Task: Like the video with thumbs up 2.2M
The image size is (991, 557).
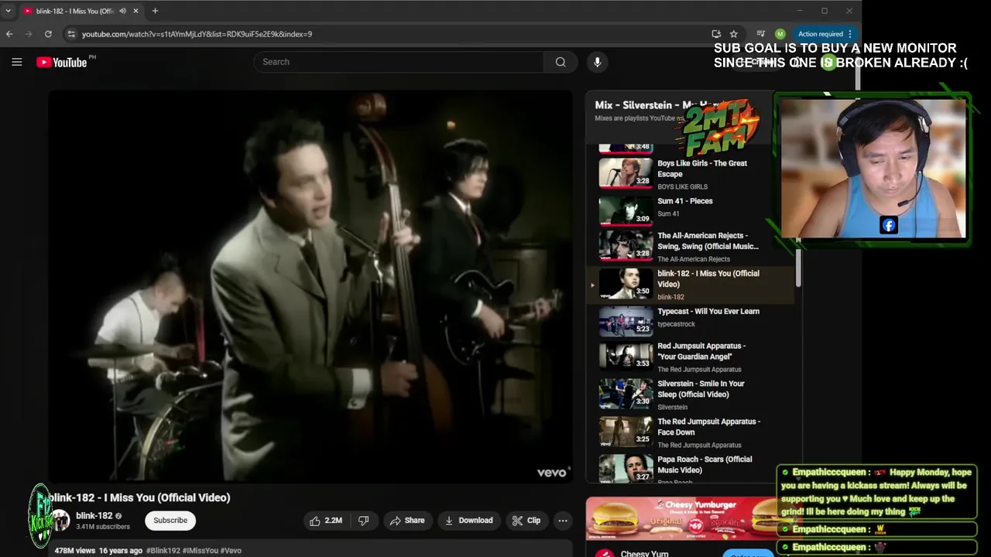Action: tap(326, 521)
